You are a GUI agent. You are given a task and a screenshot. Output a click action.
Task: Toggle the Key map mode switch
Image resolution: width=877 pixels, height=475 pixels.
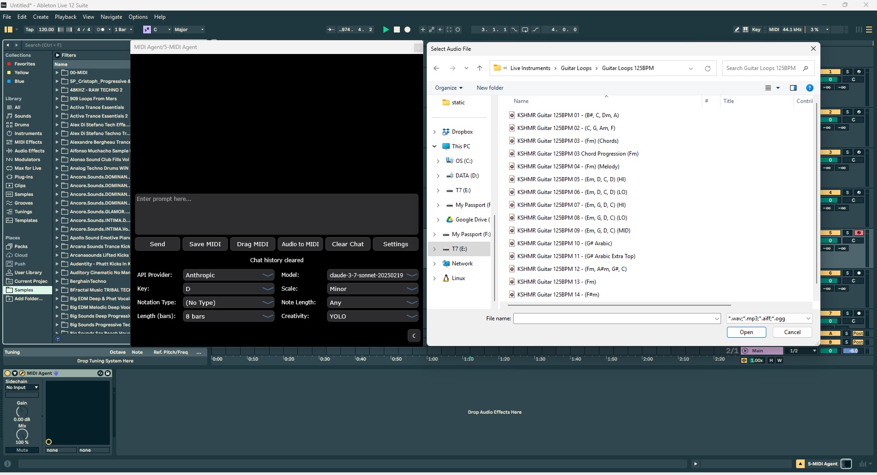point(756,29)
